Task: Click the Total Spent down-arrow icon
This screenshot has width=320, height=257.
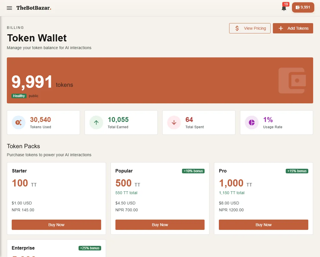Action: (174, 123)
